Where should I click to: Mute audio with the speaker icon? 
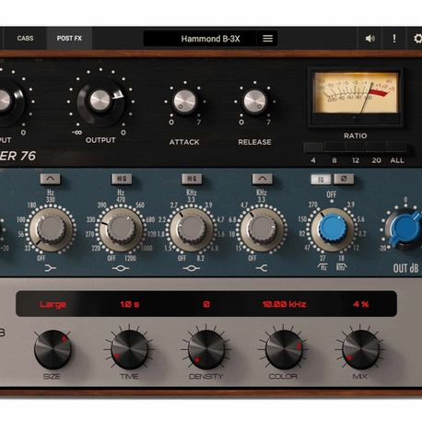coord(370,39)
